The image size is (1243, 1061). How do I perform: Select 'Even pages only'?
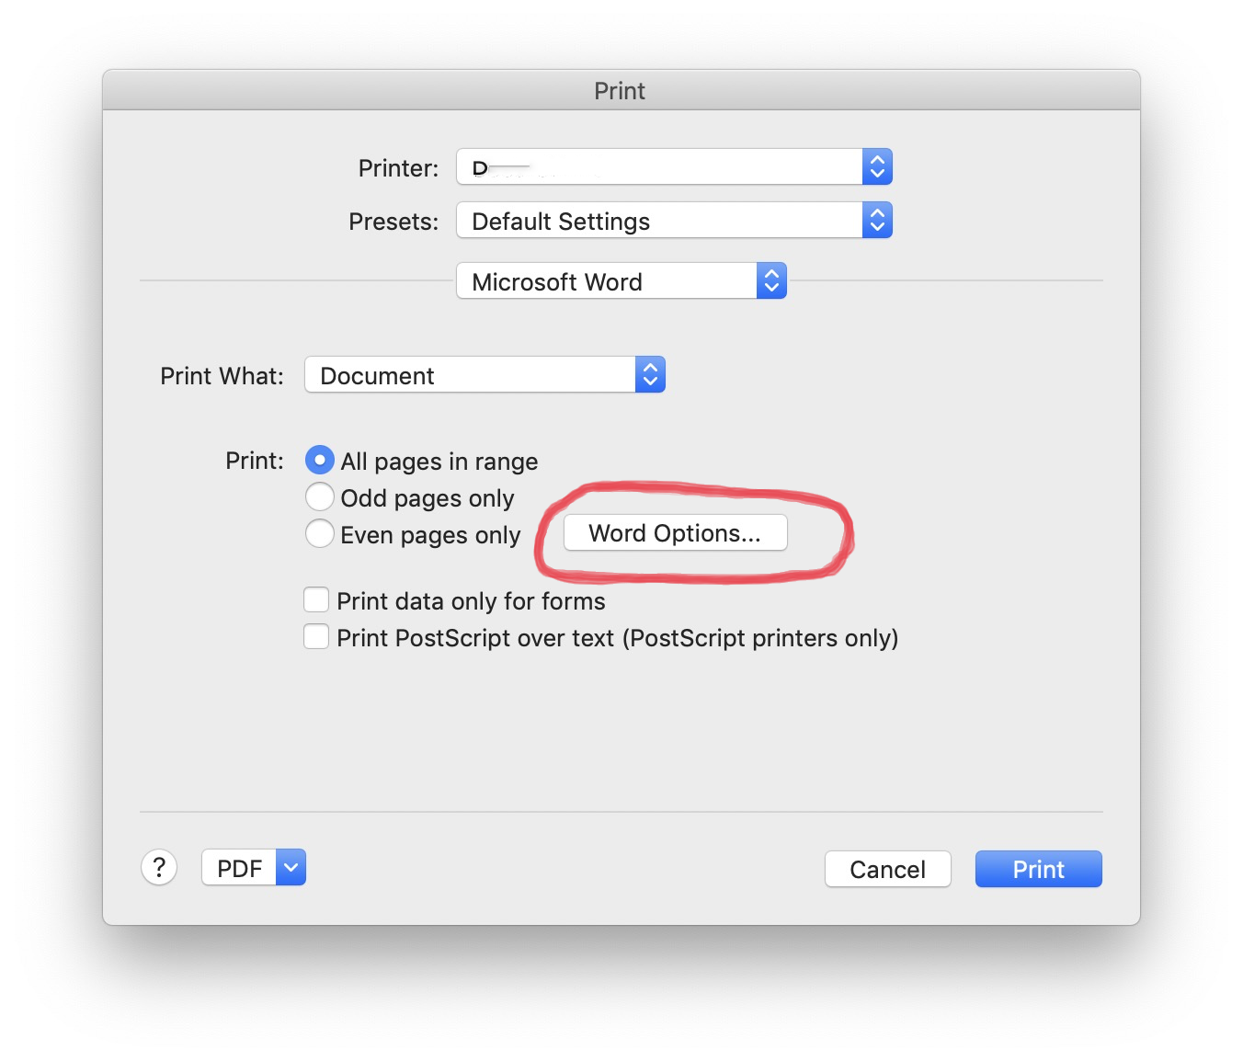point(319,533)
